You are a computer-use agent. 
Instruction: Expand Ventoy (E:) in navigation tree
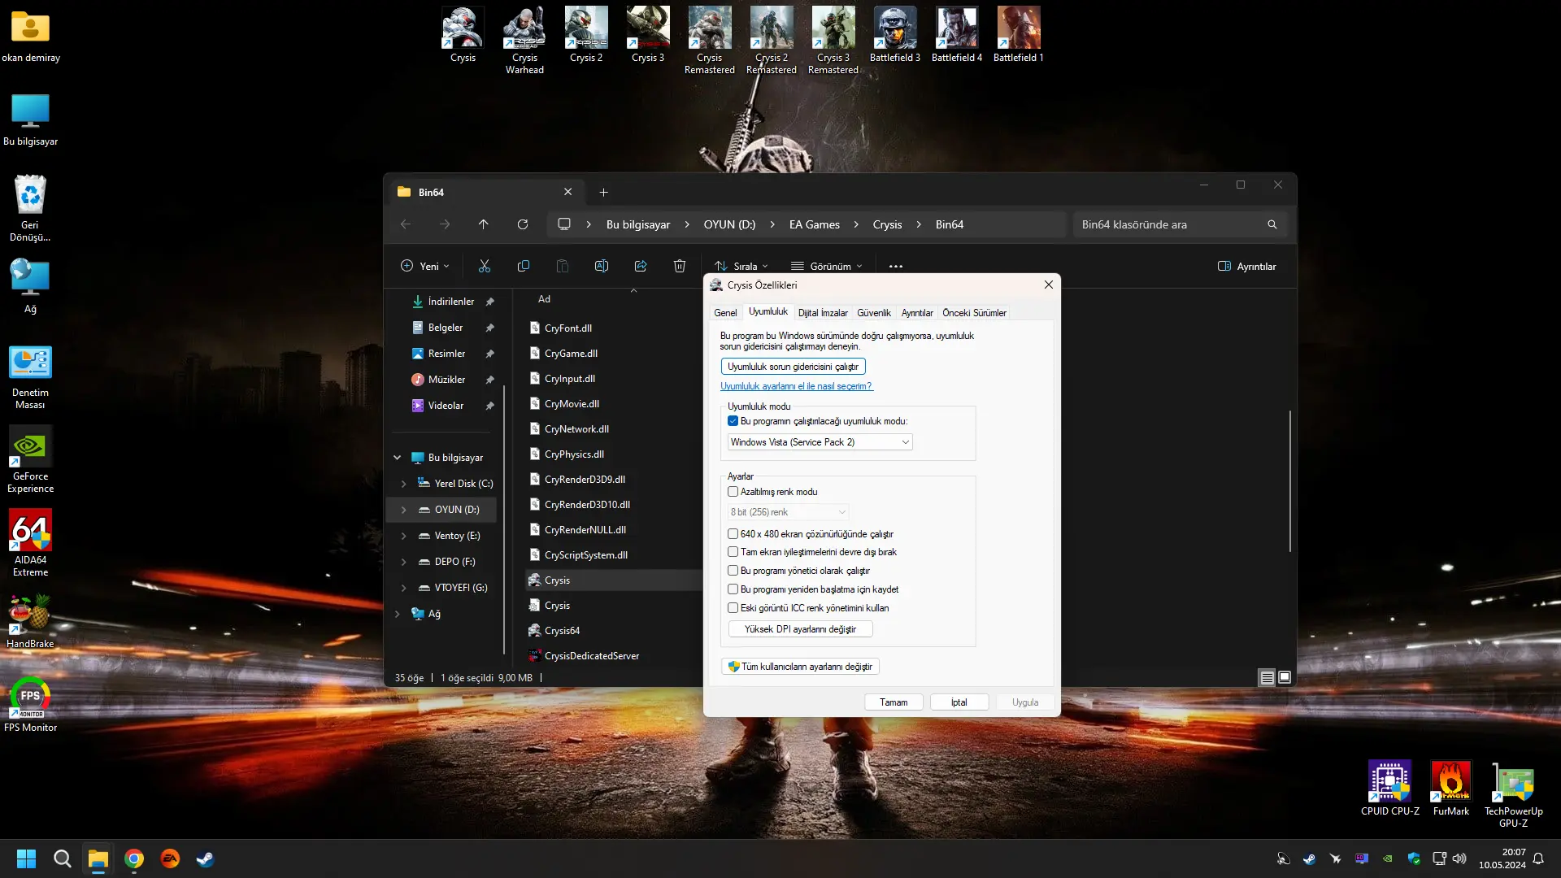pos(404,536)
